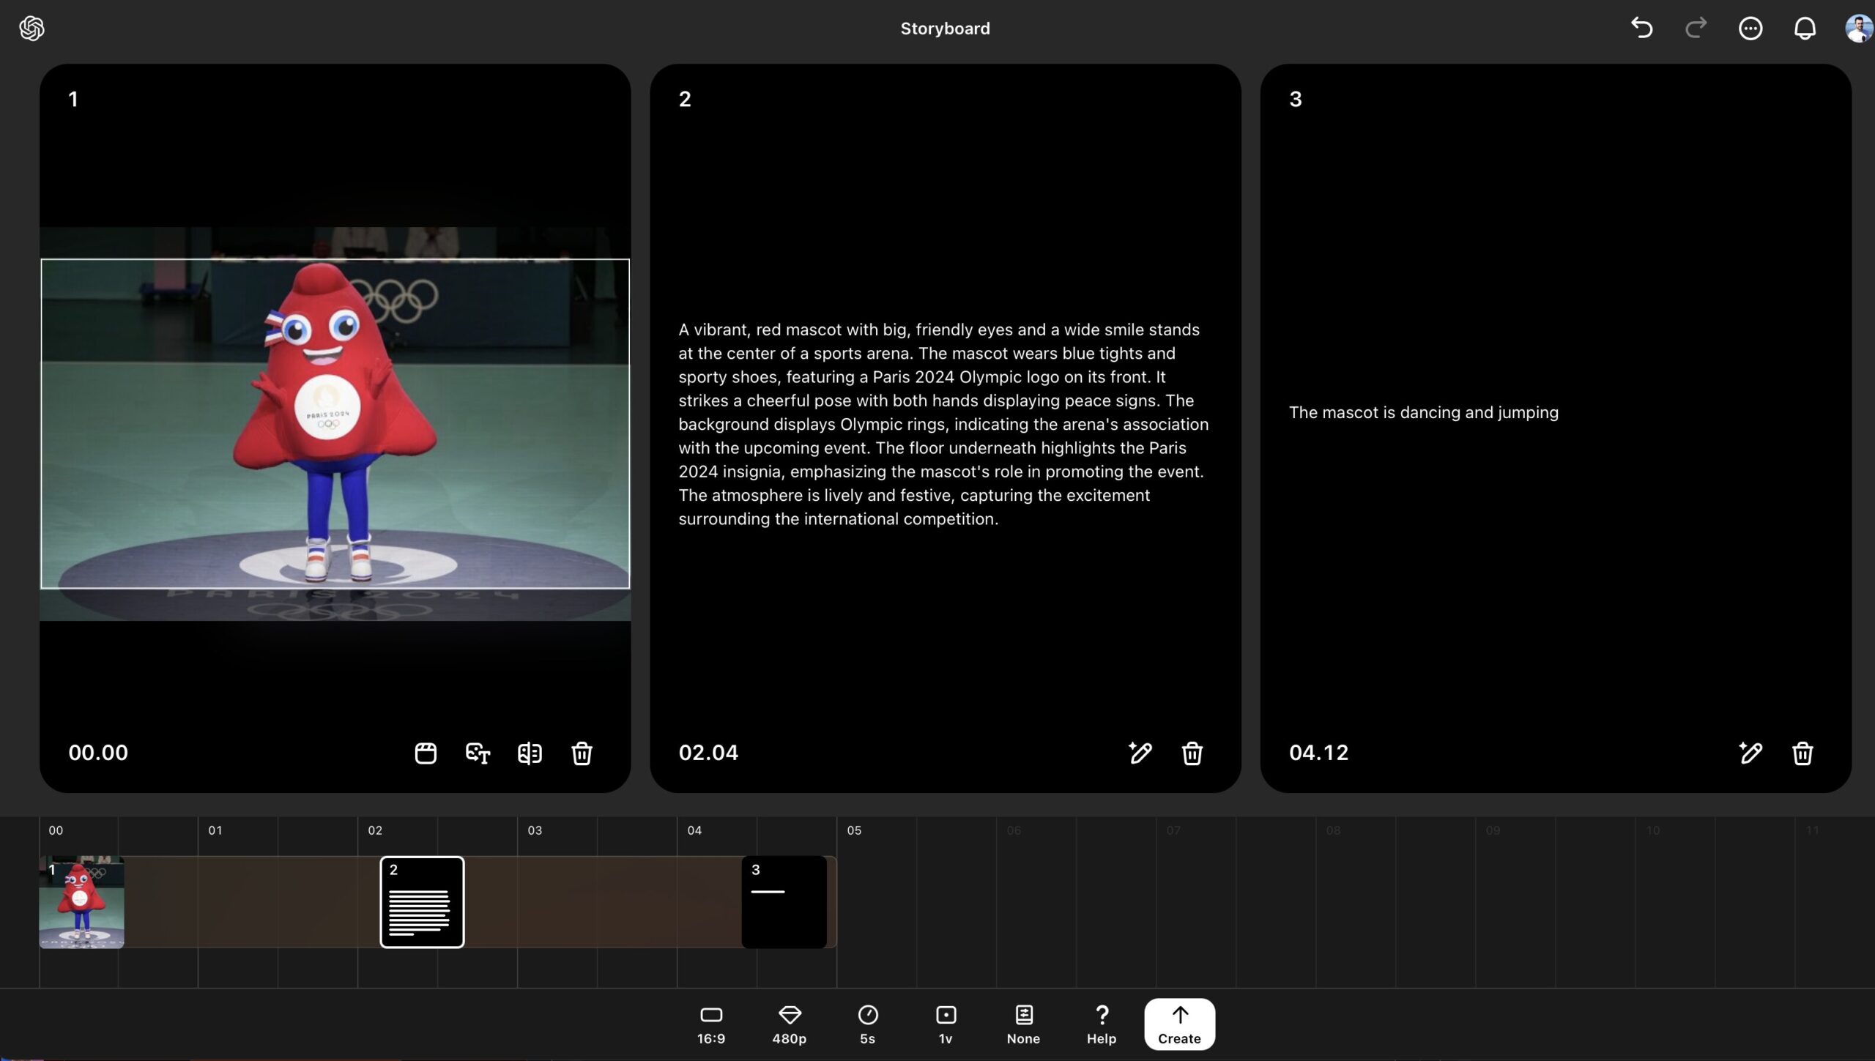Click the 00.00 timestamp on card 1
1875x1061 pixels.
point(98,753)
